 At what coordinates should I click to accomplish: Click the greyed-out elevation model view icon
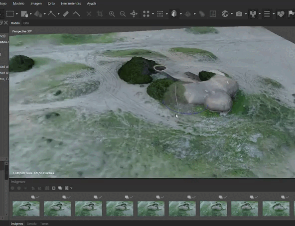[x=202, y=14]
